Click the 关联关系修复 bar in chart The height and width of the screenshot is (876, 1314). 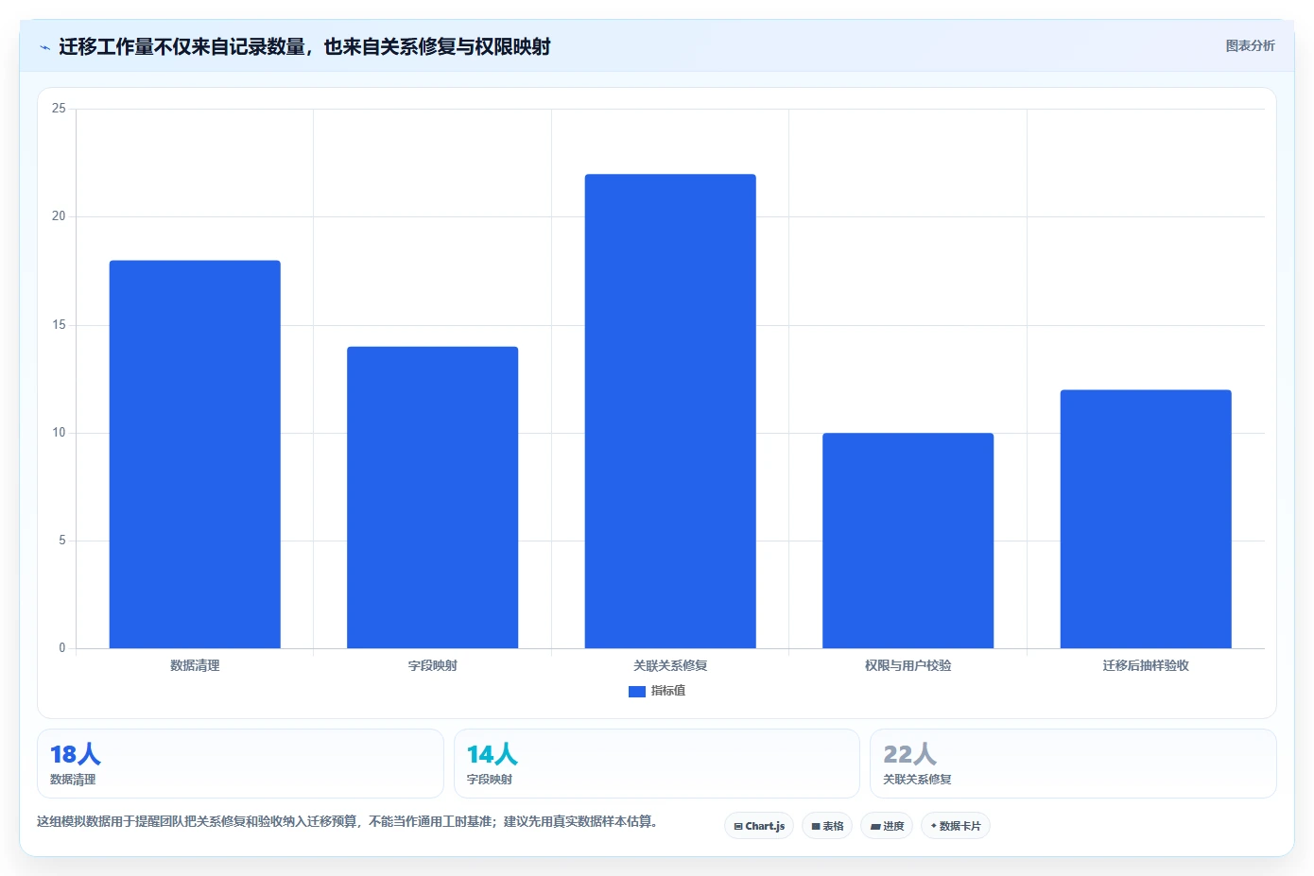(x=670, y=411)
